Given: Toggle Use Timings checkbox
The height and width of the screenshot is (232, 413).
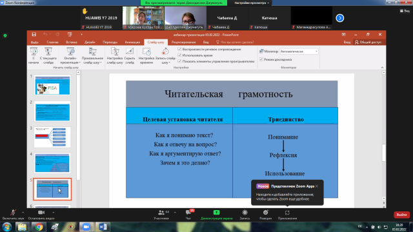Looking at the screenshot, I should click(179, 55).
